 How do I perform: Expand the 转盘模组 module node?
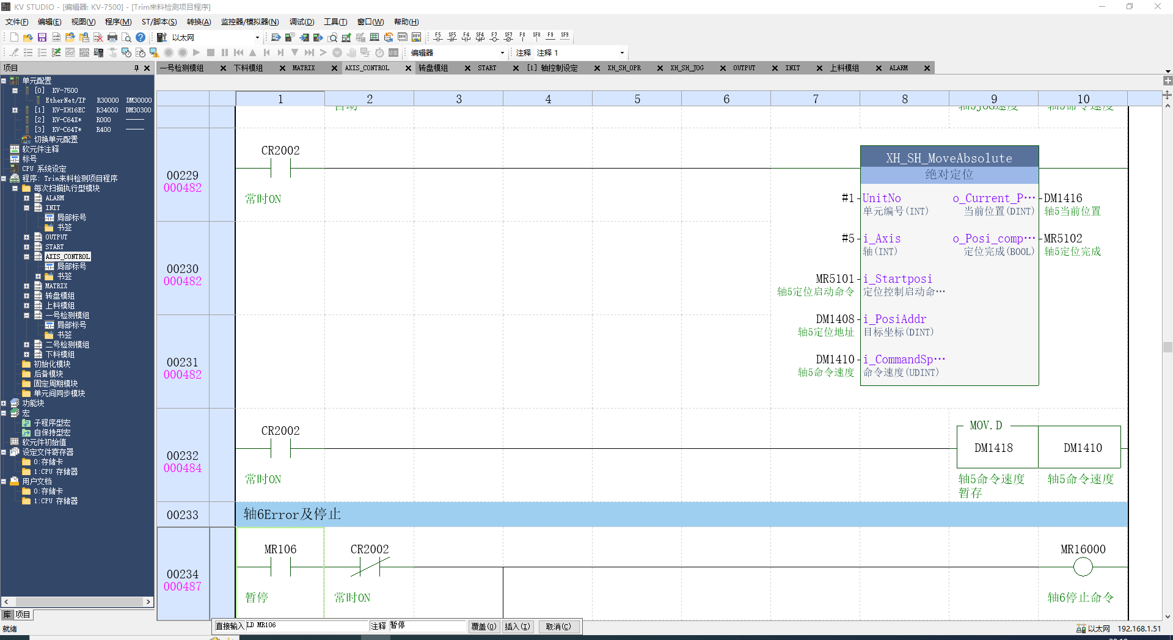[27, 296]
